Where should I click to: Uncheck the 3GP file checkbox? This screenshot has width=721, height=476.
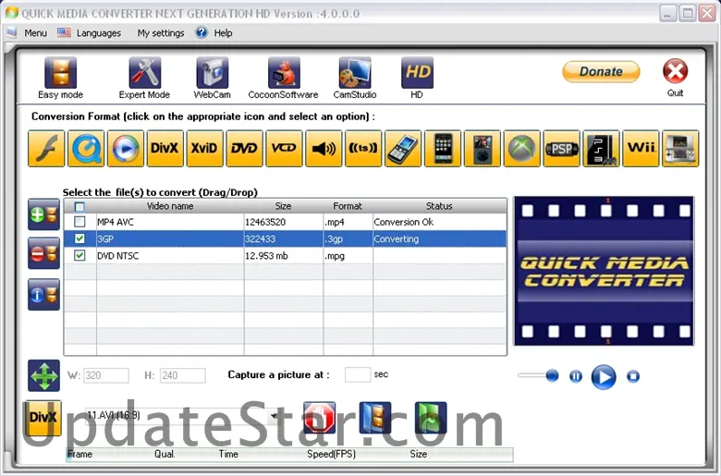point(79,238)
